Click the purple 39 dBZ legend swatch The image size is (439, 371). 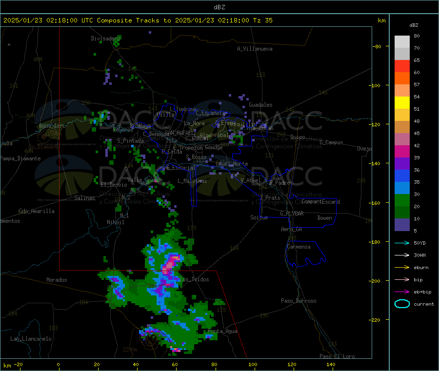tap(402, 163)
